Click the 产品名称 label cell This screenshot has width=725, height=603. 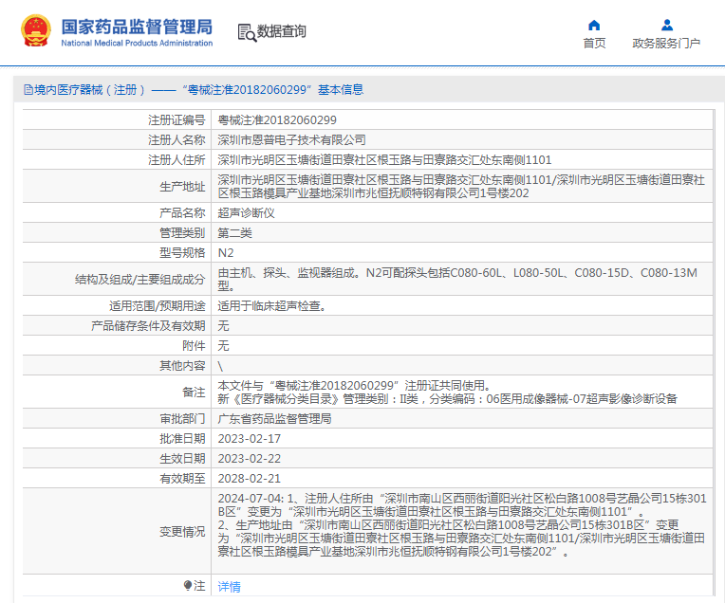point(117,213)
